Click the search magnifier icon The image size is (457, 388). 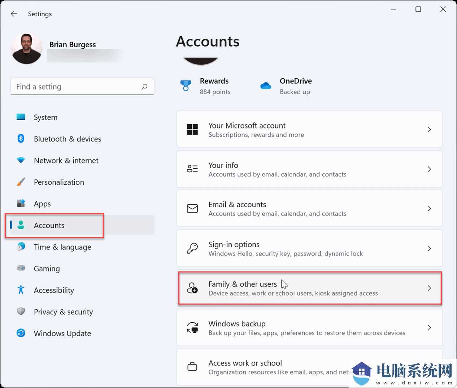click(x=144, y=87)
